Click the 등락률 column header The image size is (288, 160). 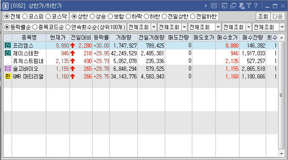tap(101, 38)
